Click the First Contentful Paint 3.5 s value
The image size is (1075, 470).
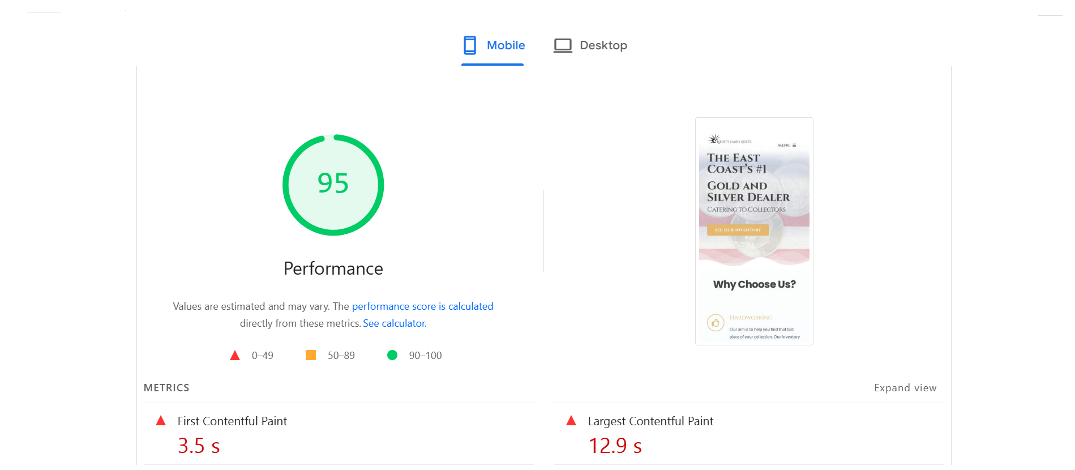click(x=199, y=446)
